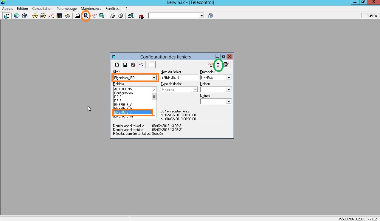Click the notepad with pencil icon
Viewport: 380px width, 221px height.
coord(226,65)
